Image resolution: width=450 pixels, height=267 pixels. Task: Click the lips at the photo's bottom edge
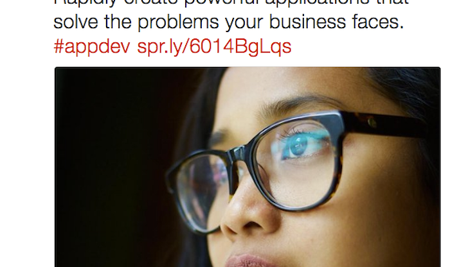(248, 261)
